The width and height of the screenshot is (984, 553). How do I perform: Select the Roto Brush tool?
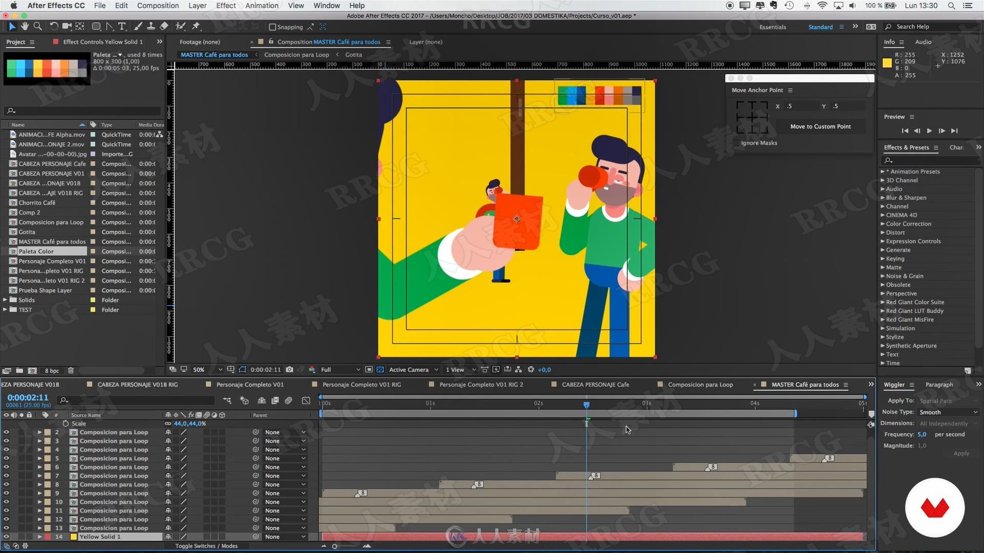coord(180,26)
